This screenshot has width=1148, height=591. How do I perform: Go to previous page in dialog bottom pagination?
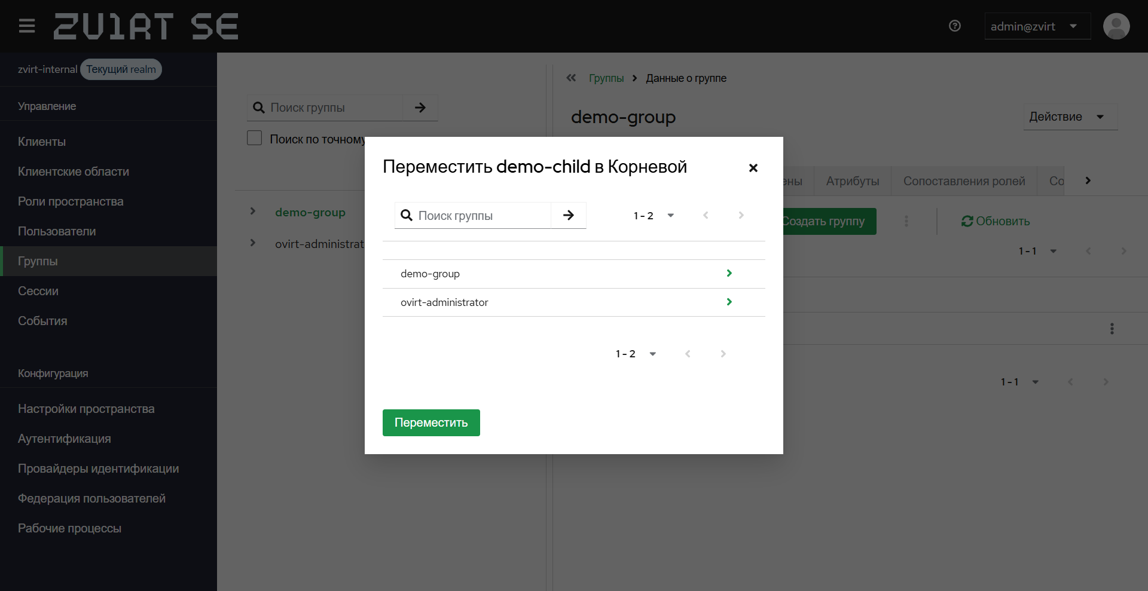688,354
